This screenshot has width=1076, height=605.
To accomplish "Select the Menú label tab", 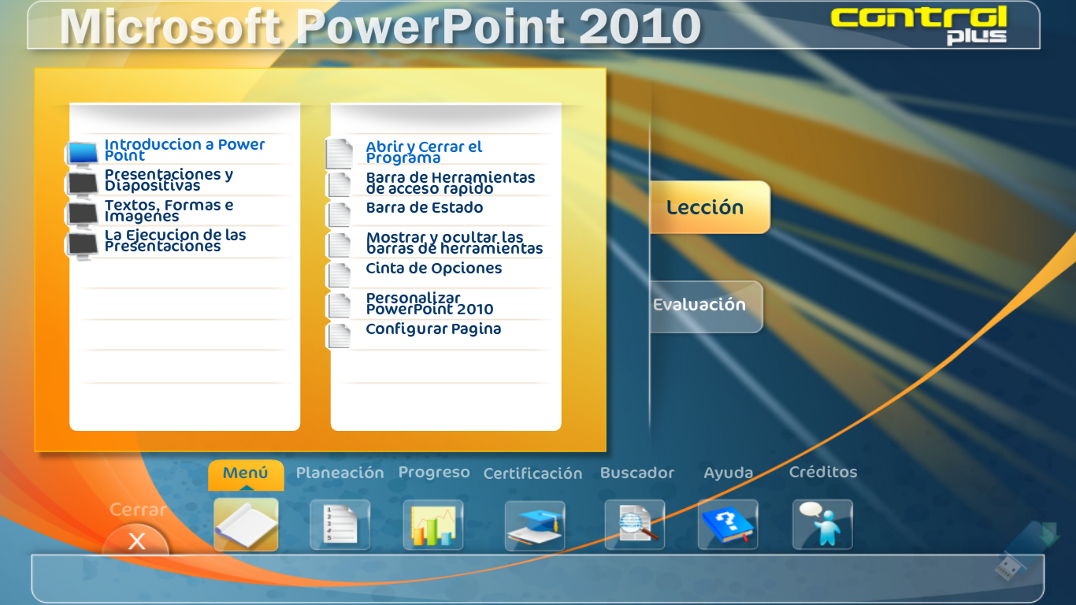I will (246, 473).
